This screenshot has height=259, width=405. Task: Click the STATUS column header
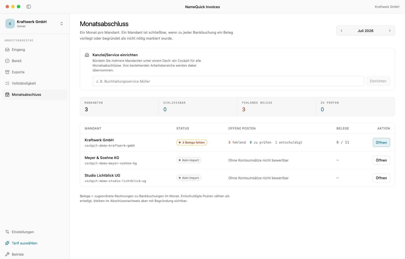[183, 128]
